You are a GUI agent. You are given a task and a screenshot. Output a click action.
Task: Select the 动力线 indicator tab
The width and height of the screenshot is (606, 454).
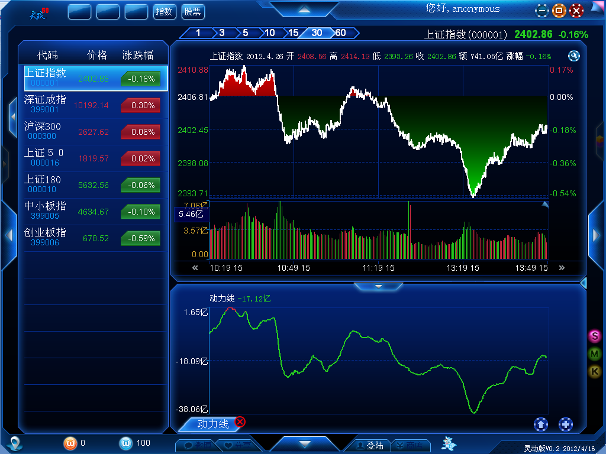[212, 424]
